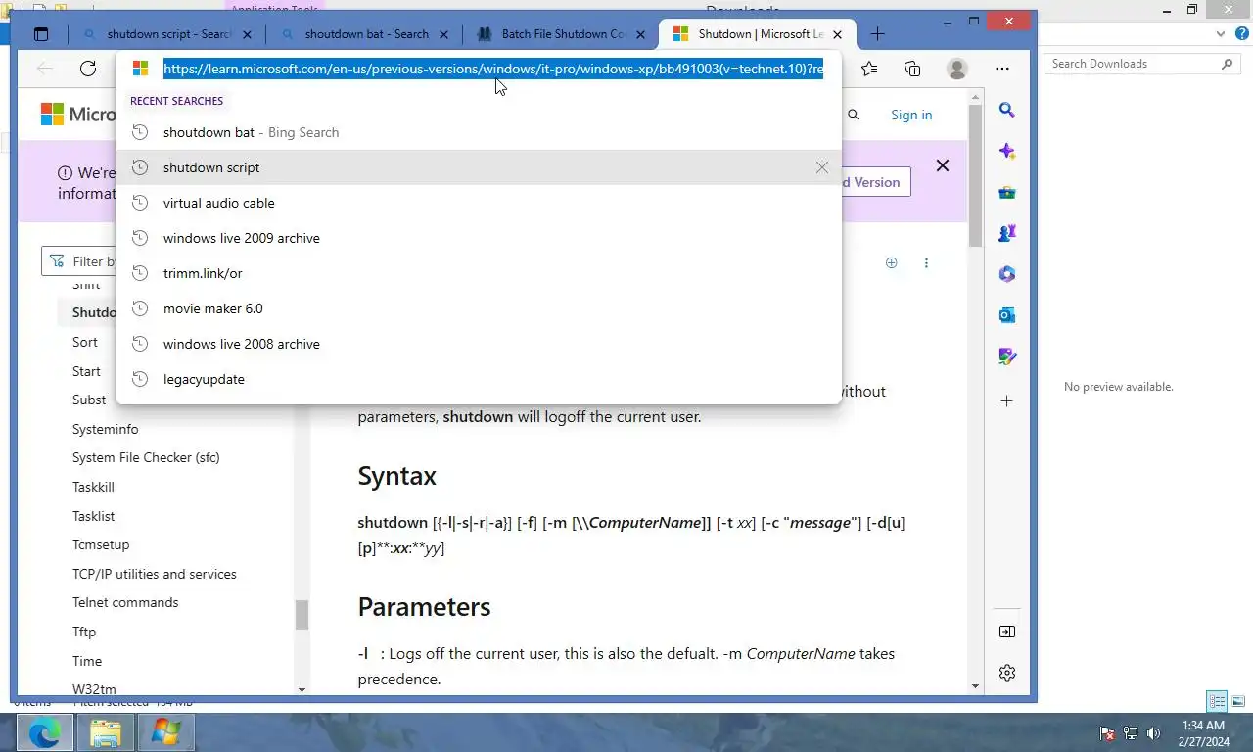Open Tftp in the docs tree

(84, 632)
